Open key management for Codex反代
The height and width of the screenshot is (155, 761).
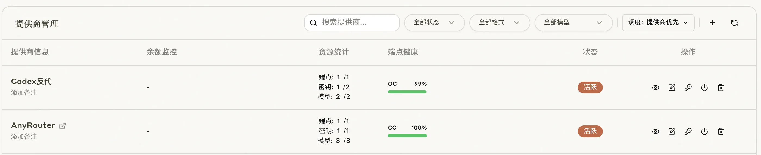click(688, 88)
